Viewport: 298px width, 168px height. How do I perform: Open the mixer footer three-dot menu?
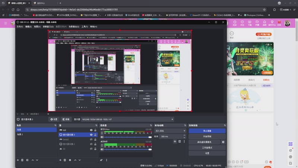pos(107,160)
